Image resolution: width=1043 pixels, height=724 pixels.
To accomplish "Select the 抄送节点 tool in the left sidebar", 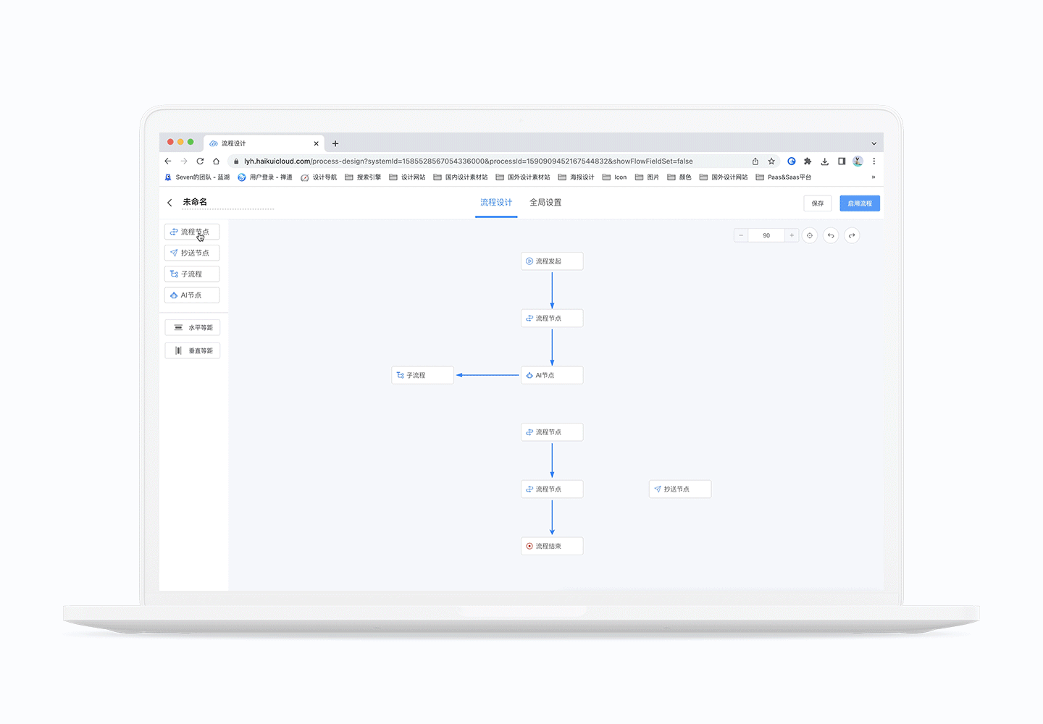I will click(x=192, y=253).
